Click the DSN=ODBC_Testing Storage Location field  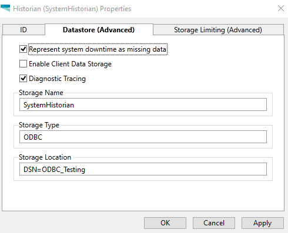pyautogui.click(x=143, y=169)
